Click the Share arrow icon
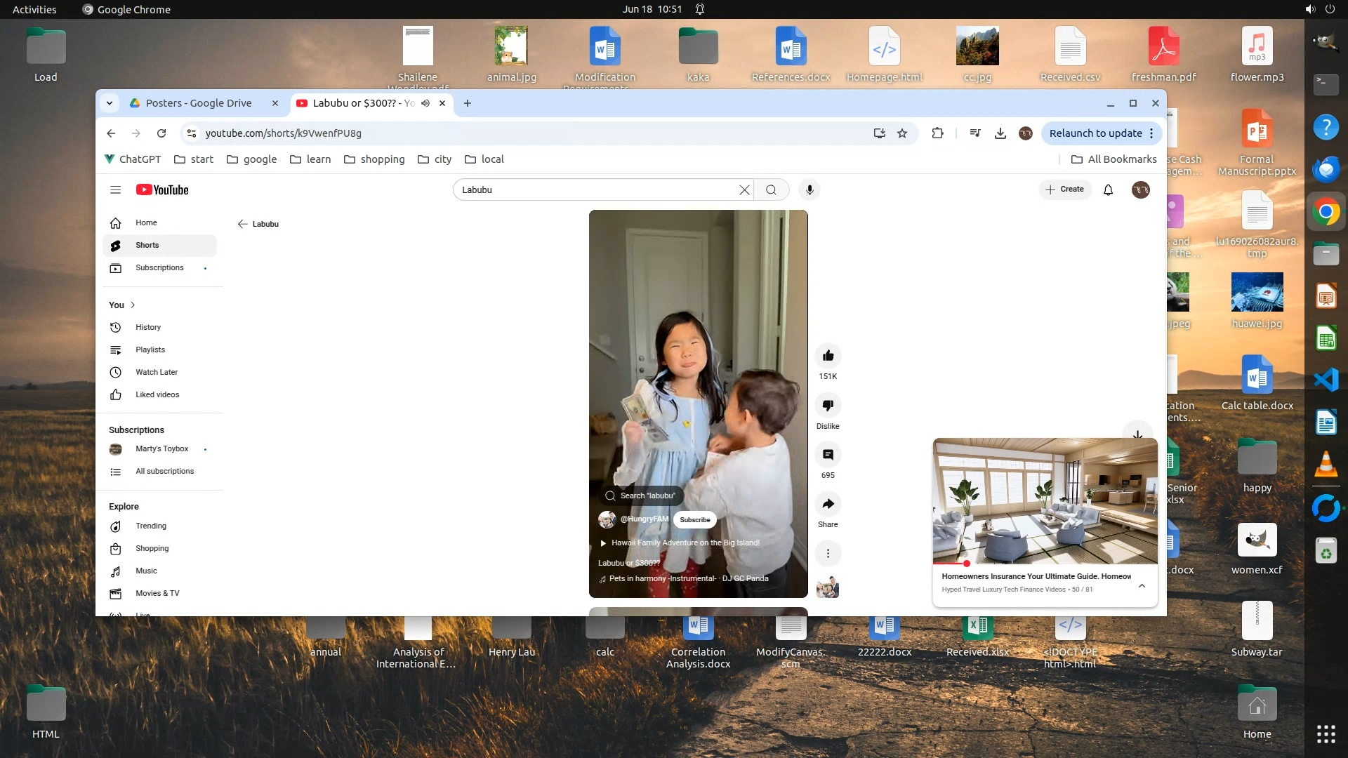The width and height of the screenshot is (1348, 758). (x=828, y=504)
